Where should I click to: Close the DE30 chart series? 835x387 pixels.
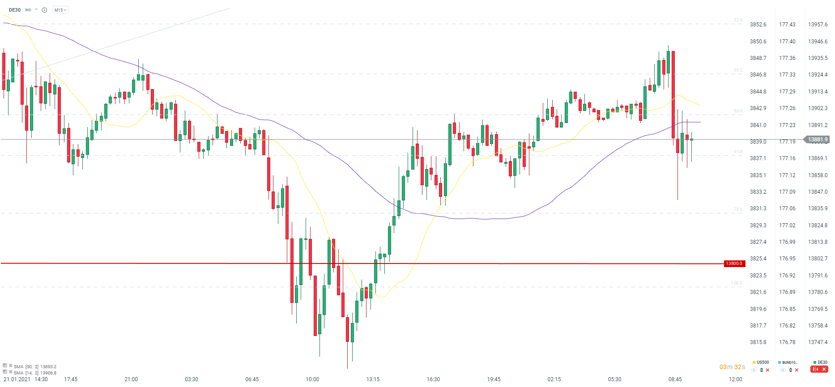tap(824, 370)
